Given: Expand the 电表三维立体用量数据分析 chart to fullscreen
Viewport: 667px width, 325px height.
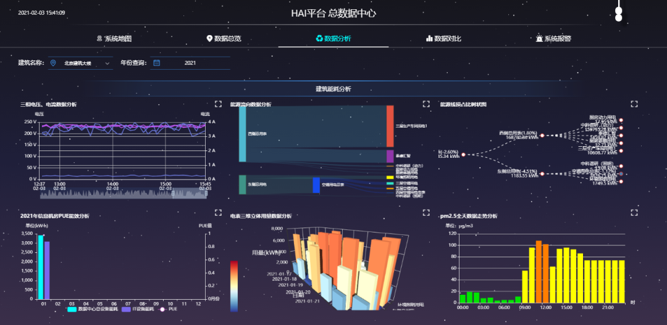Looking at the screenshot, I should [x=426, y=212].
